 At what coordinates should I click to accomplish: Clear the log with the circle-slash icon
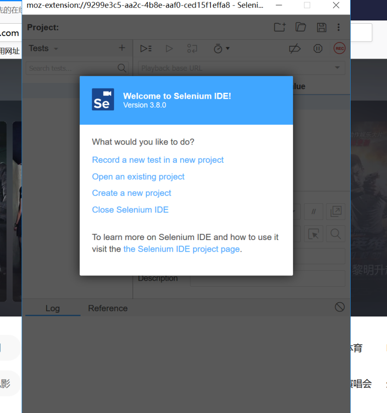[x=339, y=307]
